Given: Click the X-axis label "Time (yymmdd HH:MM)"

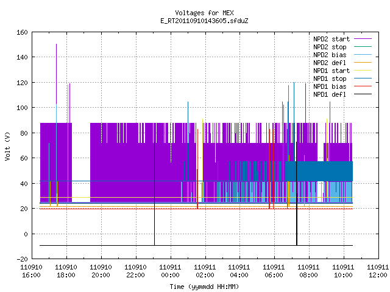Looking at the screenshot, I should [204, 287].
